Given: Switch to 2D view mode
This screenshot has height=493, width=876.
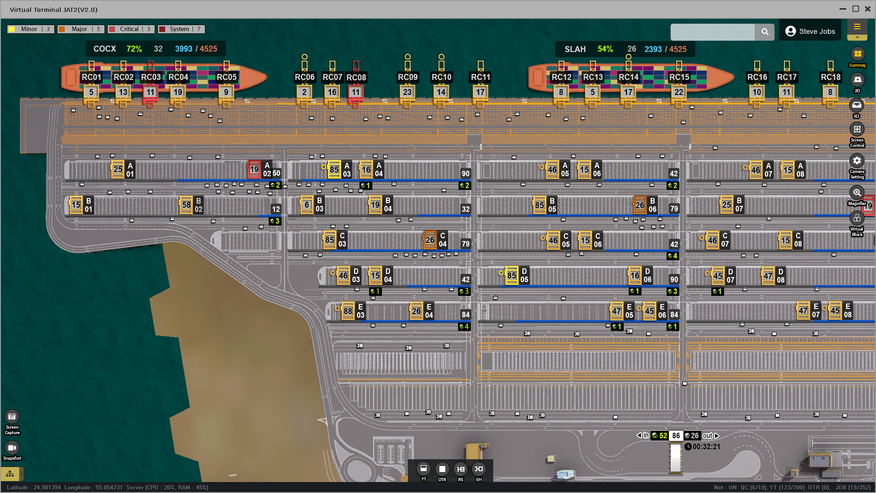Looking at the screenshot, I should tap(857, 80).
